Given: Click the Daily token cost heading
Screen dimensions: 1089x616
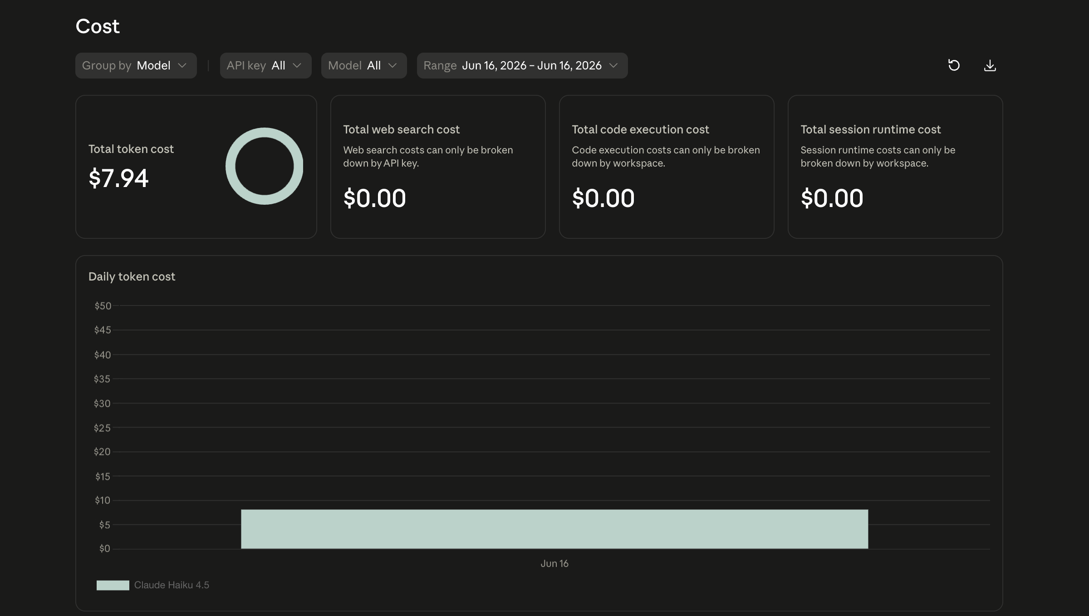Looking at the screenshot, I should (132, 276).
